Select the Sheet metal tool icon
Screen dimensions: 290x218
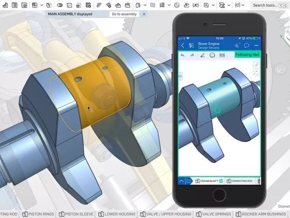click(x=222, y=5)
